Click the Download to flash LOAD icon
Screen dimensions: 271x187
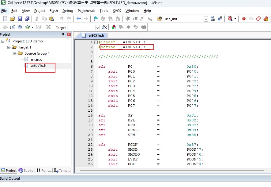(48, 27)
